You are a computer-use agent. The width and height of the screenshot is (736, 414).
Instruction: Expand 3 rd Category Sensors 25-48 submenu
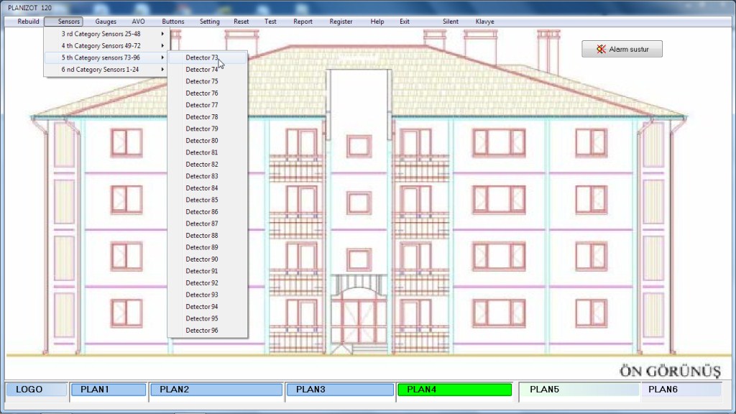[x=106, y=34]
